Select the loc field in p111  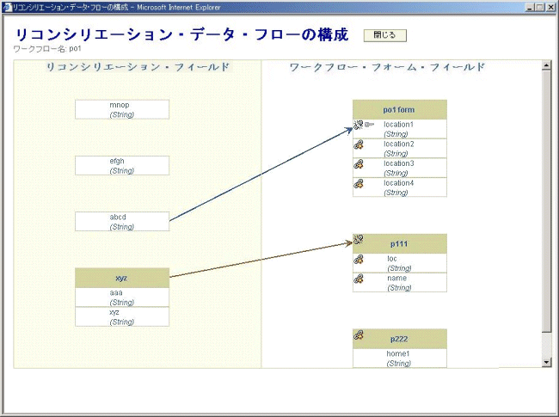400,263
